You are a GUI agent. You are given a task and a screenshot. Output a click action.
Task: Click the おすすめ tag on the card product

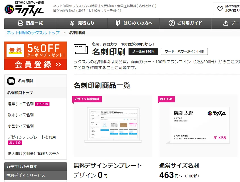166,99
